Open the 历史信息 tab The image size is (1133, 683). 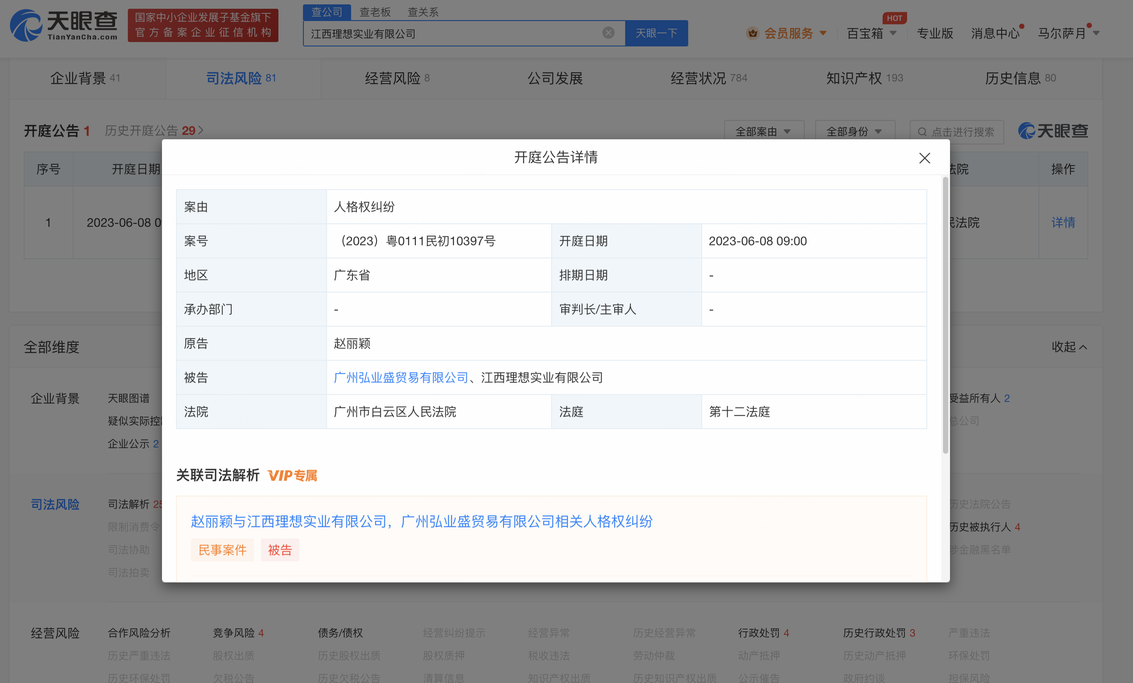1020,78
